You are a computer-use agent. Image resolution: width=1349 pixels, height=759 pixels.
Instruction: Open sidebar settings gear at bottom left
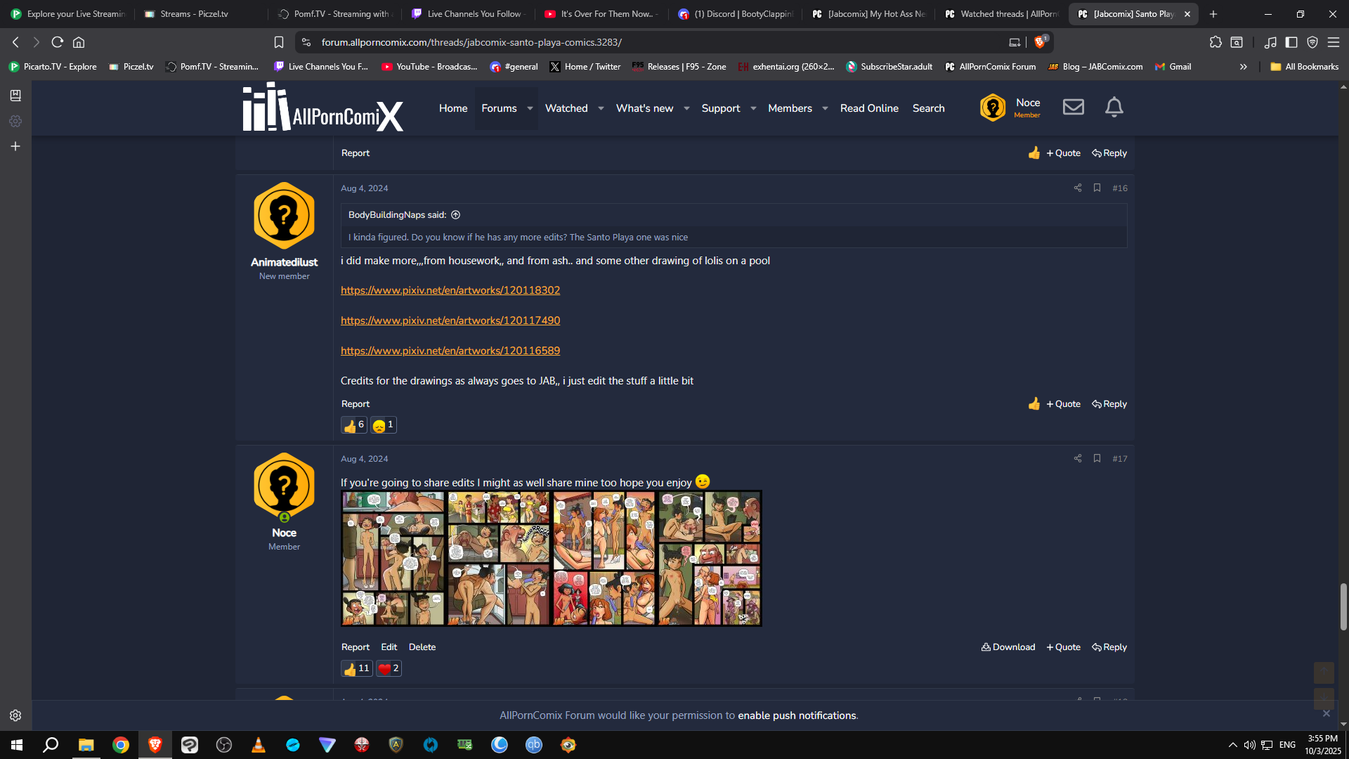click(x=15, y=715)
